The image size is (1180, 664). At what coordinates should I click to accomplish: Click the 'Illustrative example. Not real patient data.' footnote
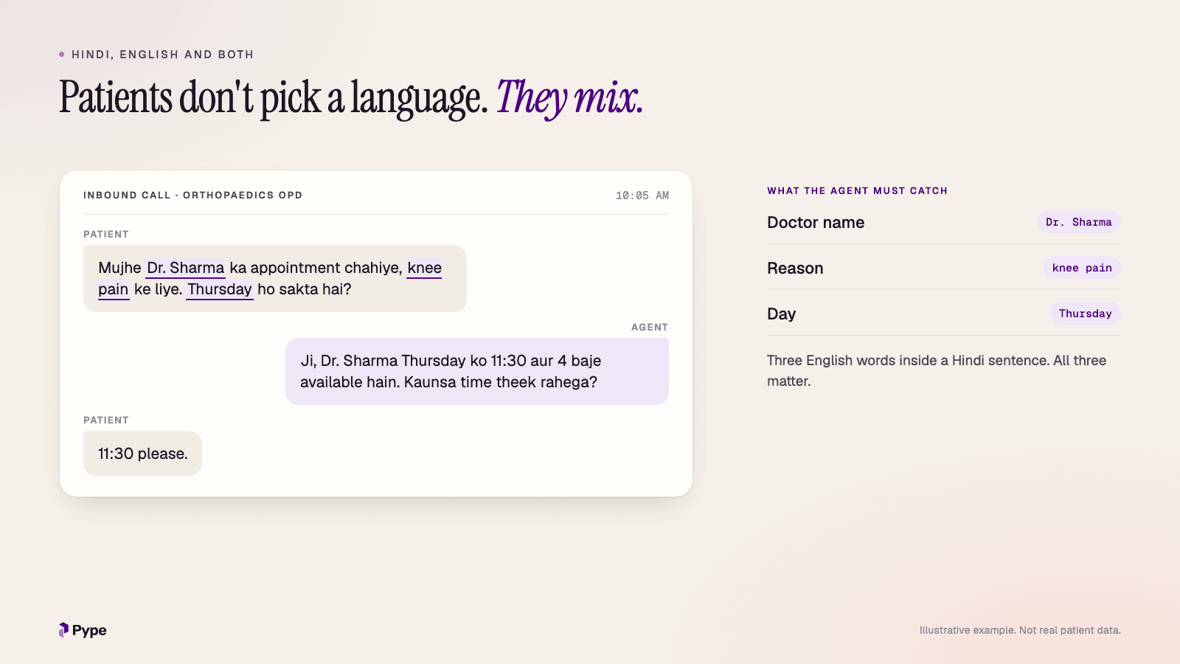1020,630
